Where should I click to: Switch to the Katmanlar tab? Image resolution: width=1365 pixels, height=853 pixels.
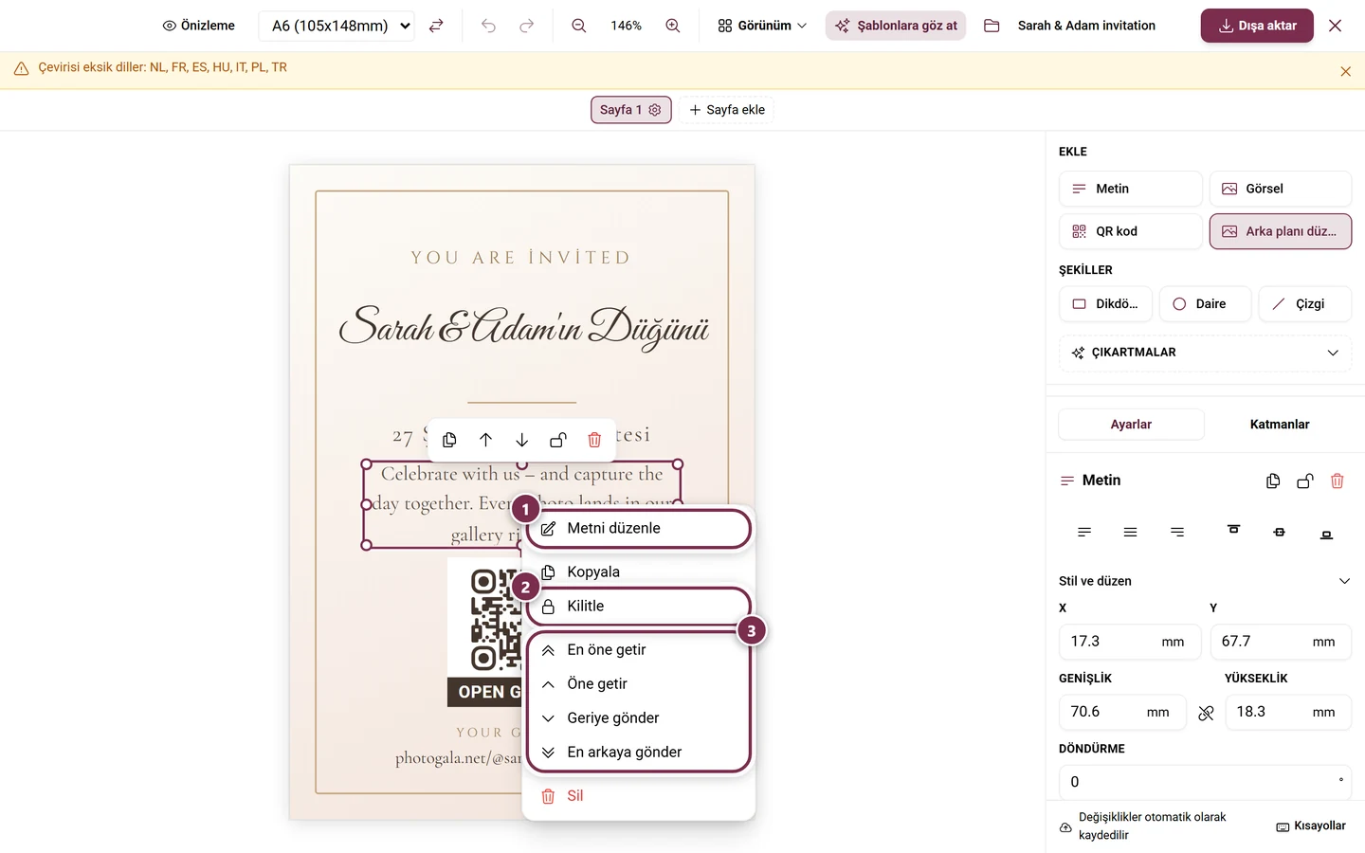[x=1280, y=425]
